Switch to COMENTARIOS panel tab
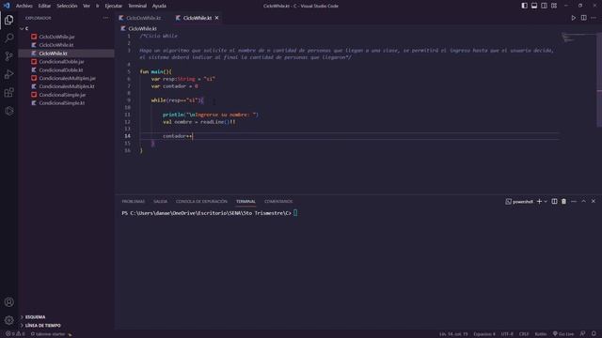This screenshot has height=338, width=602. 278,201
